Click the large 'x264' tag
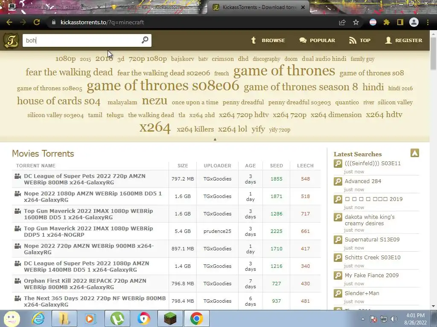437x327 pixels. (155, 128)
